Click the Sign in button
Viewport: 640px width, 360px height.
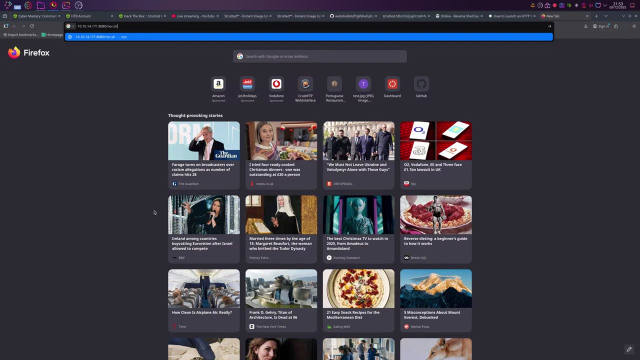point(600,26)
